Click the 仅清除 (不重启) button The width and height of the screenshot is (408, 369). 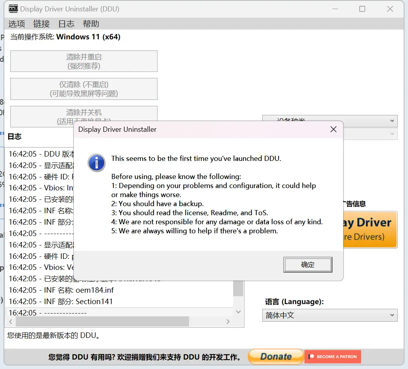click(x=84, y=89)
